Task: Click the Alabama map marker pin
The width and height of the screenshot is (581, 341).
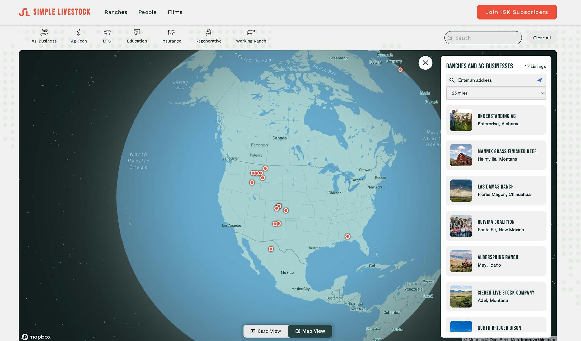Action: pos(348,236)
